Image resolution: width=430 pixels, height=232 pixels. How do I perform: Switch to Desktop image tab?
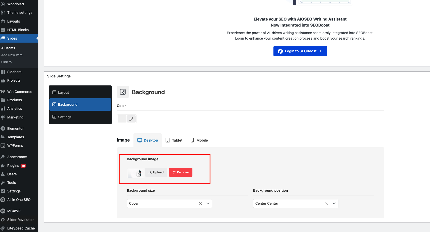pyautogui.click(x=148, y=140)
